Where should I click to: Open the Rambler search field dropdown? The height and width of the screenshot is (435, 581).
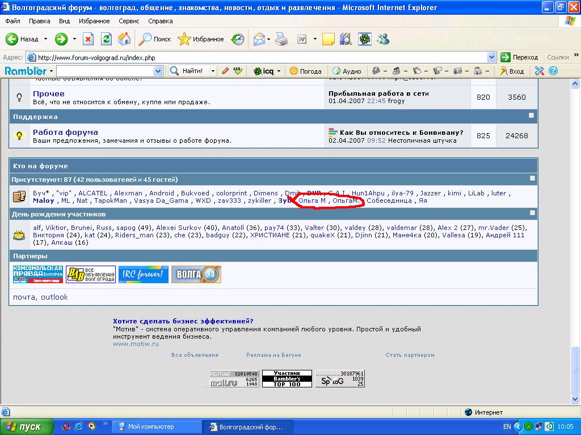coord(158,71)
